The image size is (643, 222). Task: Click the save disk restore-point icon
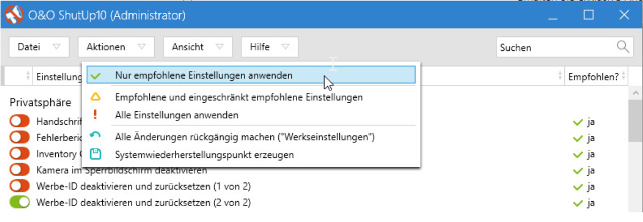(95, 155)
